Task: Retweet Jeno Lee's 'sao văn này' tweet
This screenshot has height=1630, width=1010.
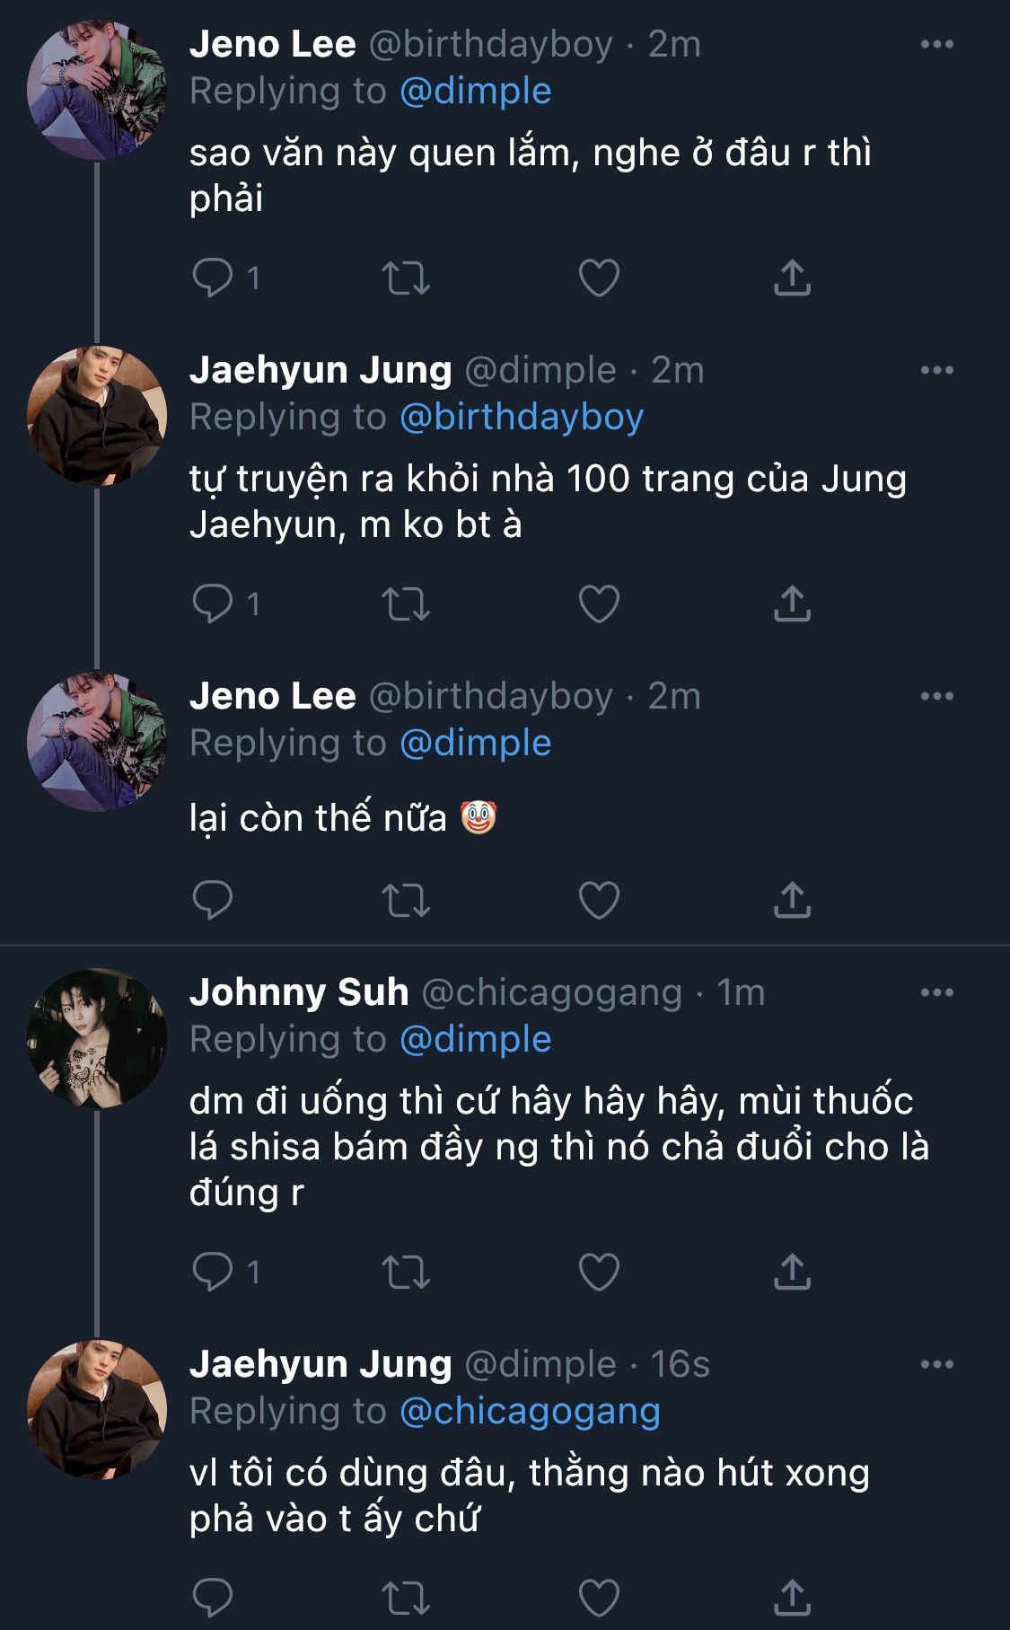Action: (406, 278)
